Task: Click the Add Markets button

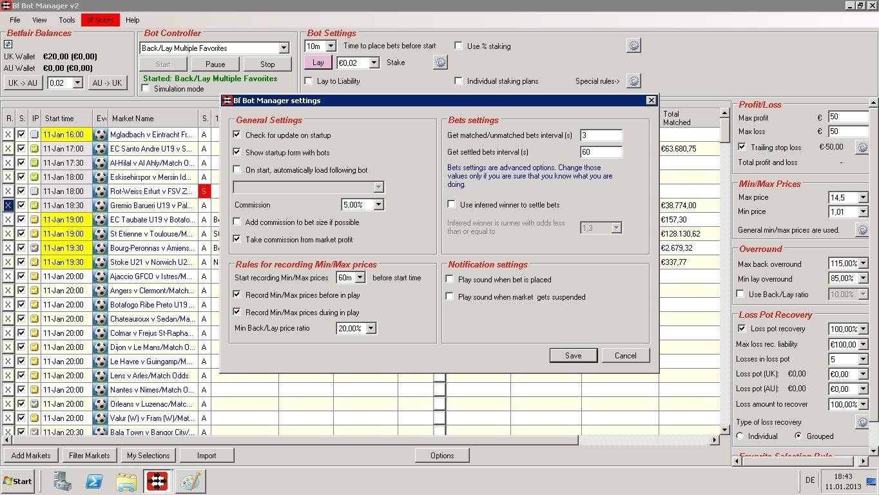Action: tap(31, 456)
